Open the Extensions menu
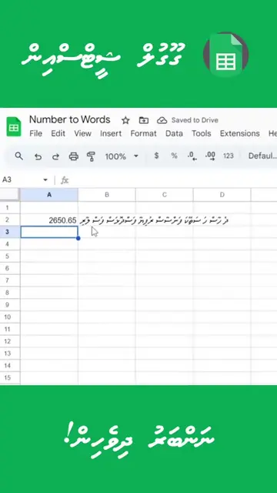This screenshot has width=277, height=493. [239, 133]
